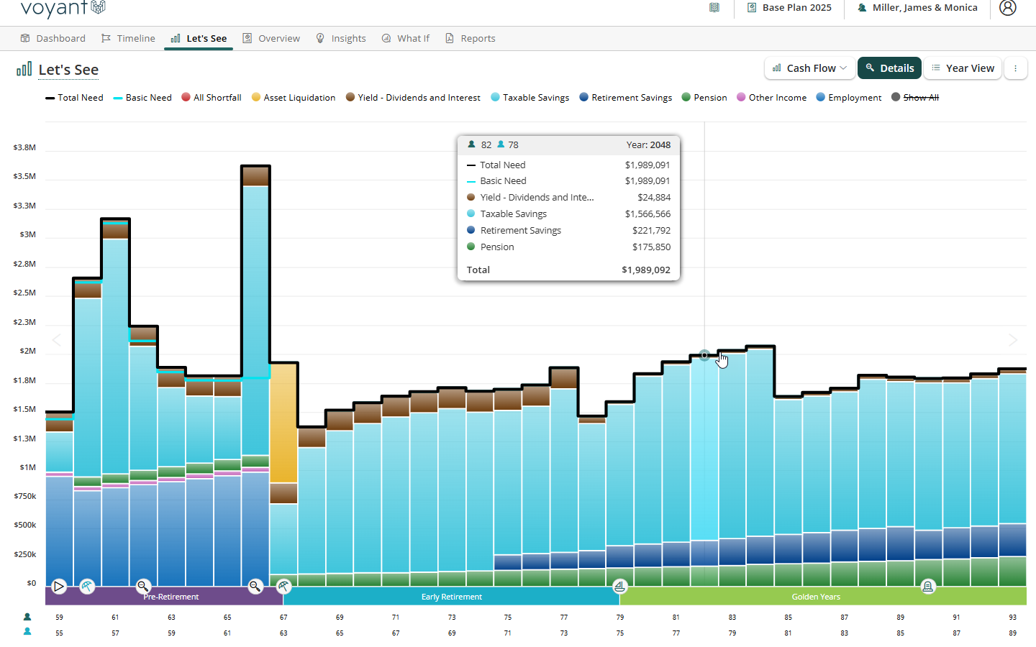Open the book guide icon in header

point(714,8)
